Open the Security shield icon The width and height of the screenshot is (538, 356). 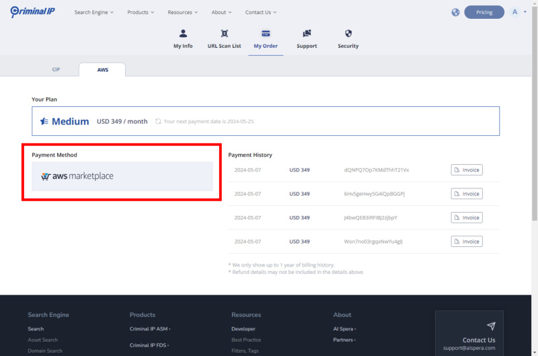click(348, 33)
